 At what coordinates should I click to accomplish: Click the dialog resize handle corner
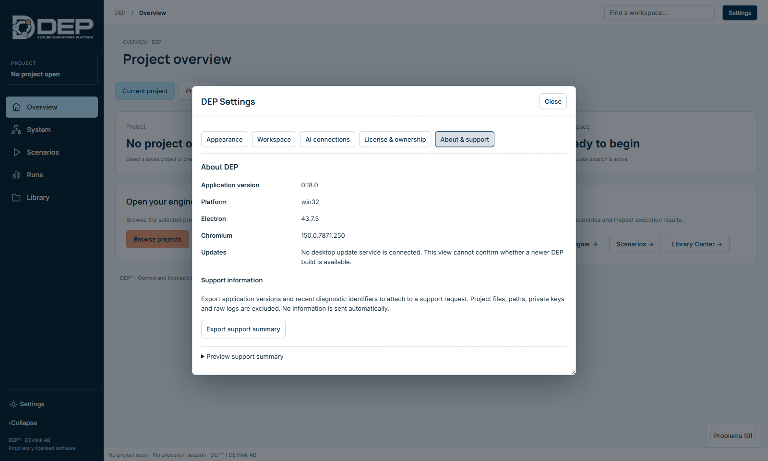[573, 372]
